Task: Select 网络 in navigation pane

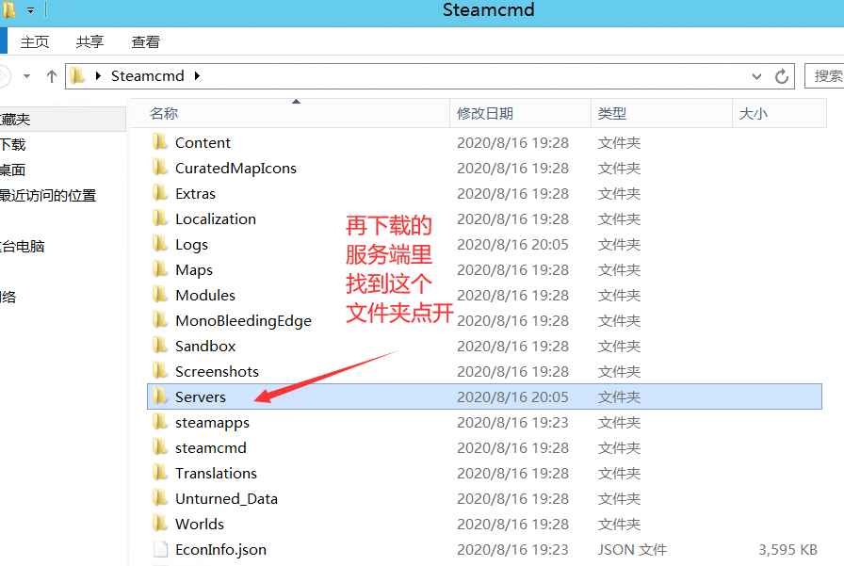Action: coord(8,297)
